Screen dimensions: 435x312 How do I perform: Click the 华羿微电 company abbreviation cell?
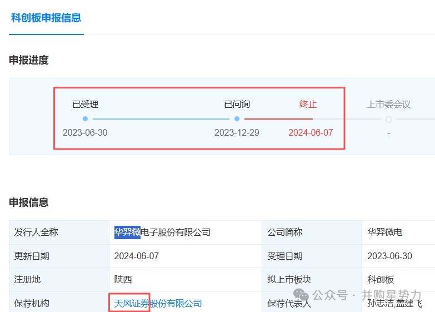click(385, 232)
